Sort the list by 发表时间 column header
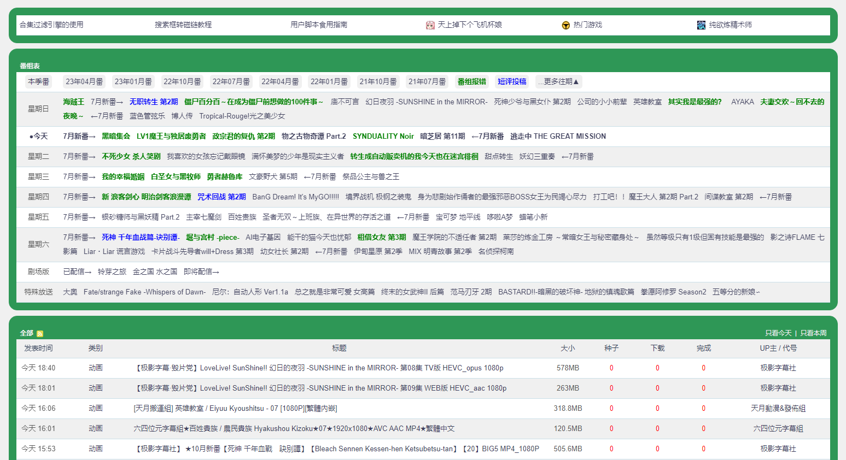The height and width of the screenshot is (460, 846). [x=38, y=349]
